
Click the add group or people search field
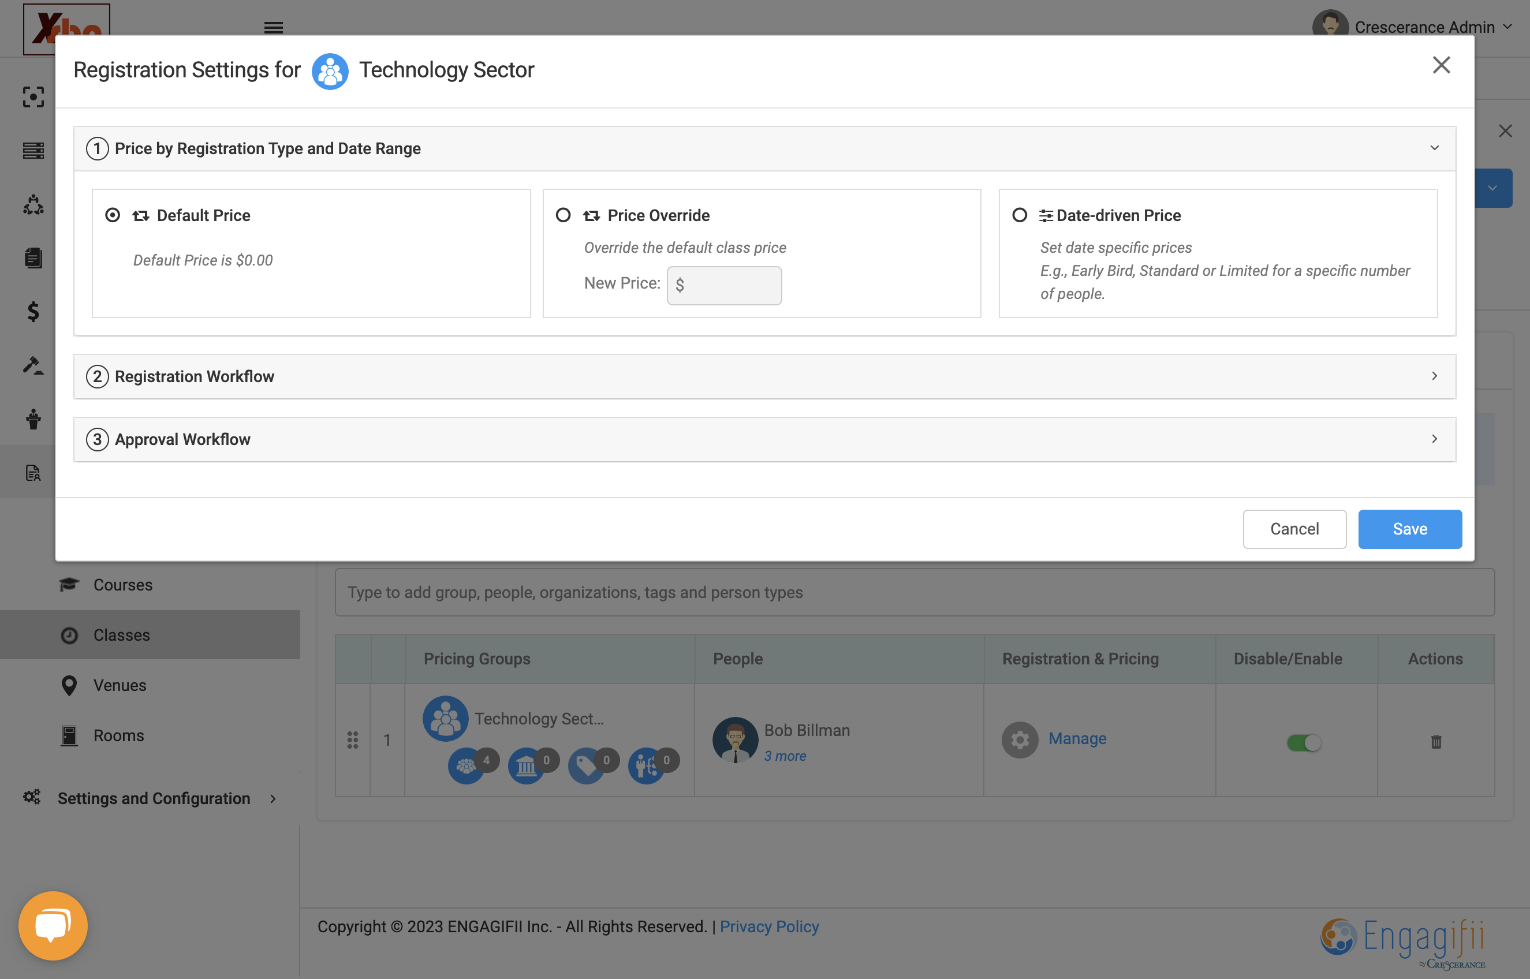[x=915, y=592]
